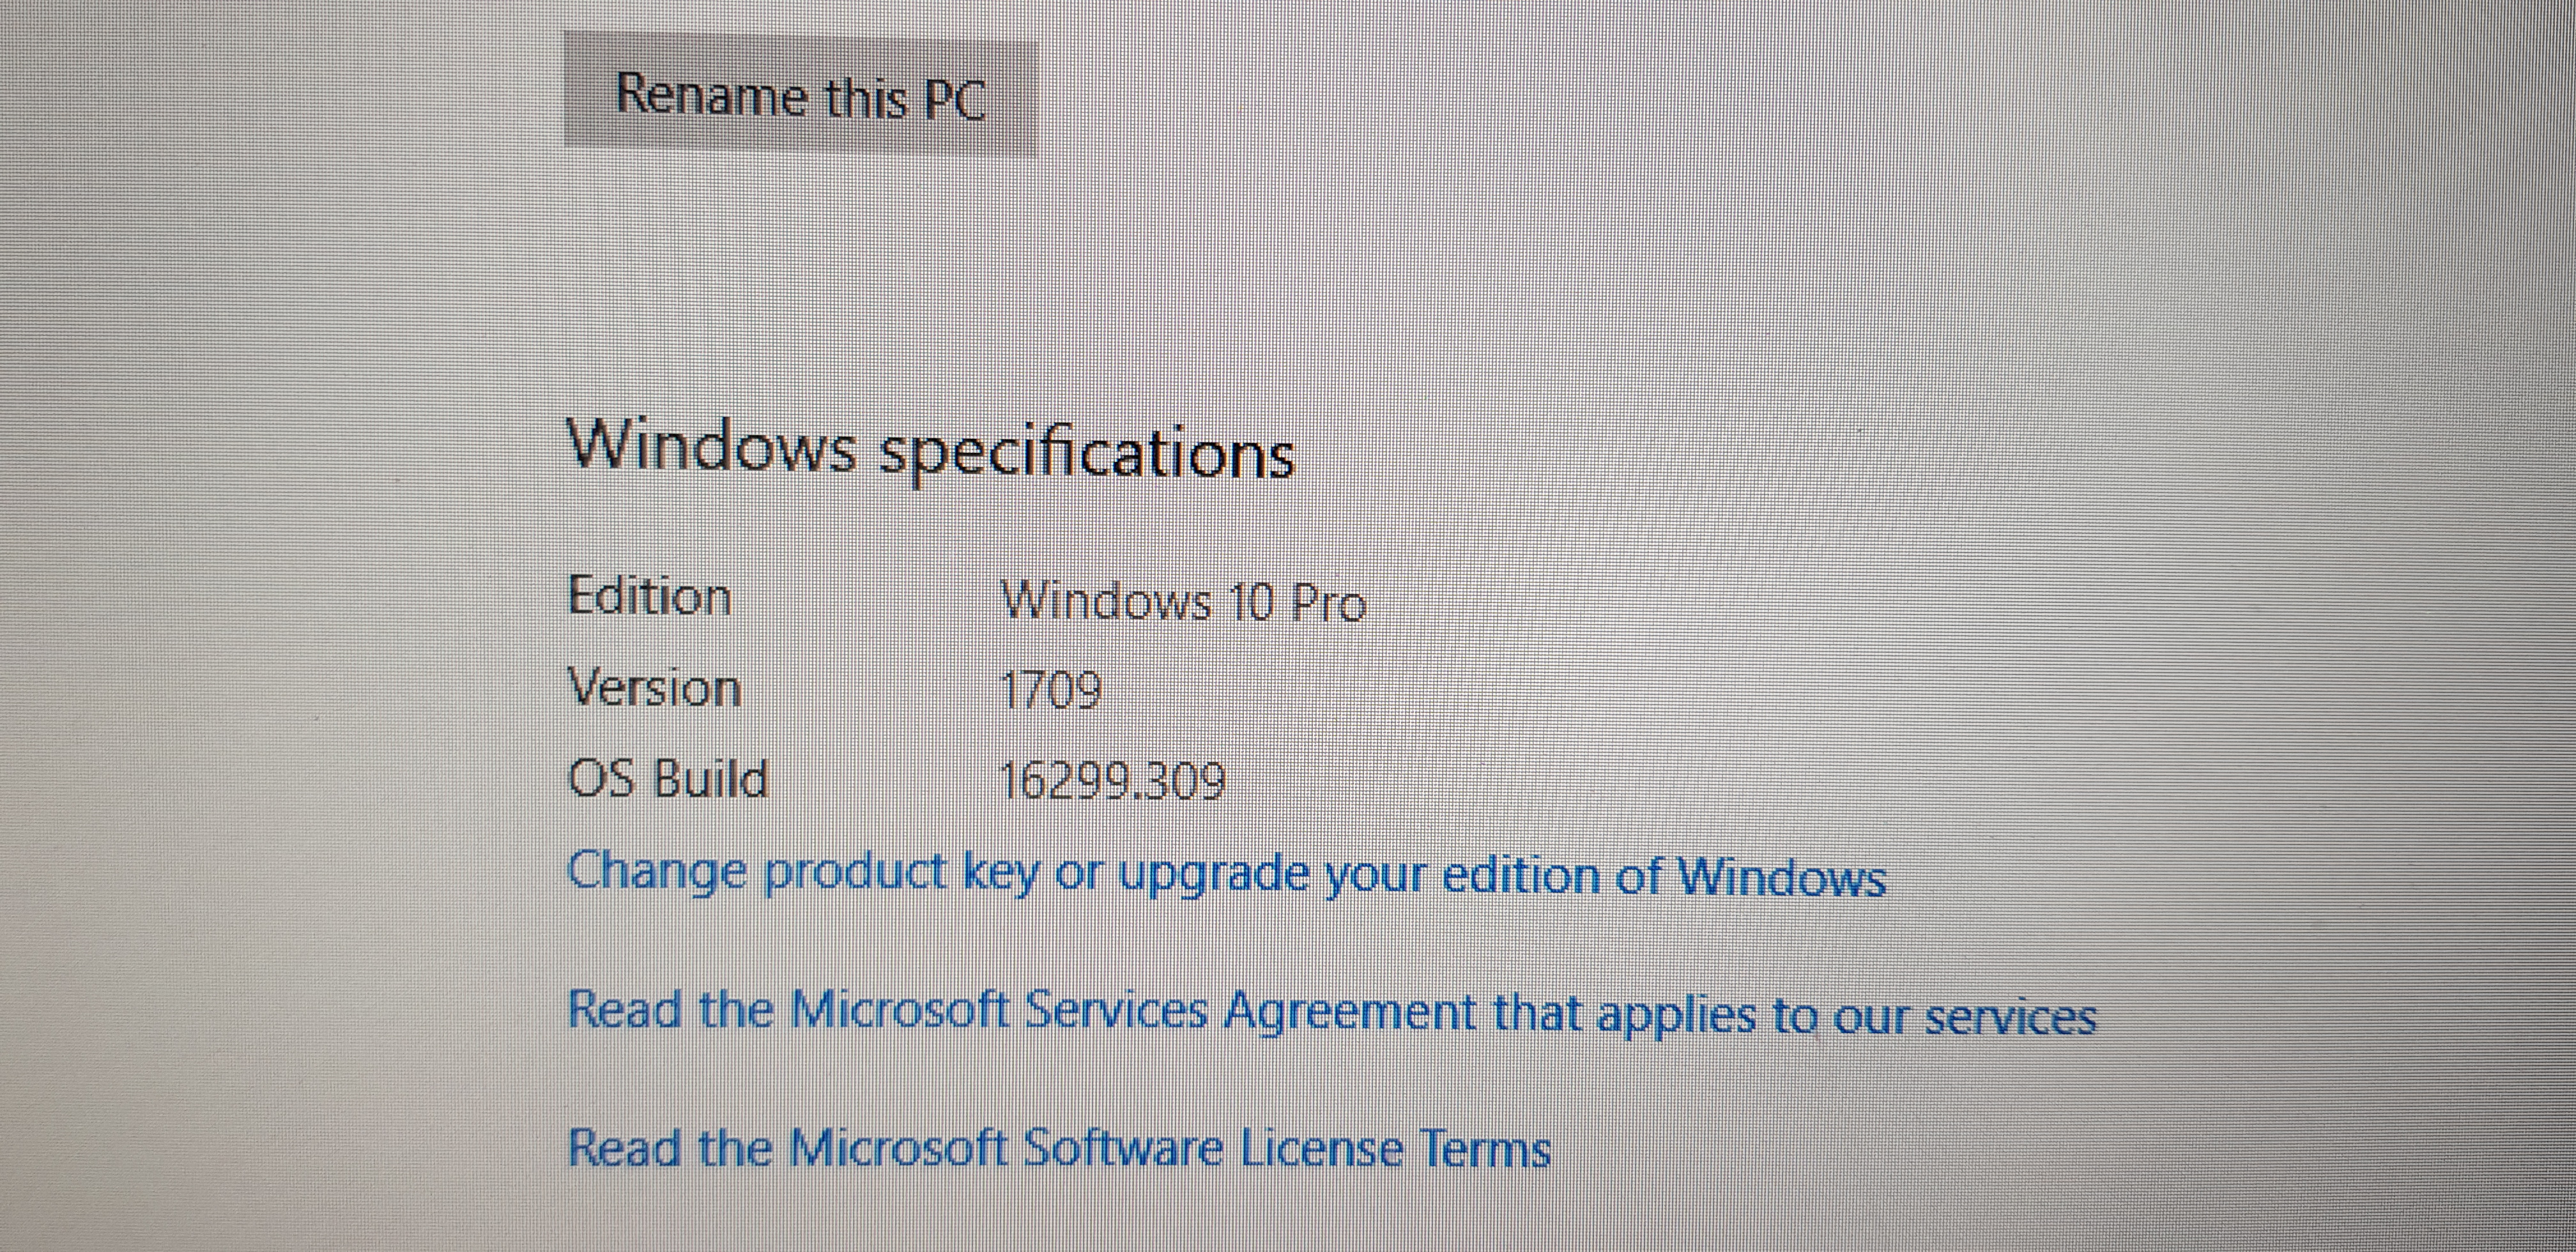
Task: Click "Agreement" in the Microsoft Services link
Action: tap(1349, 1012)
